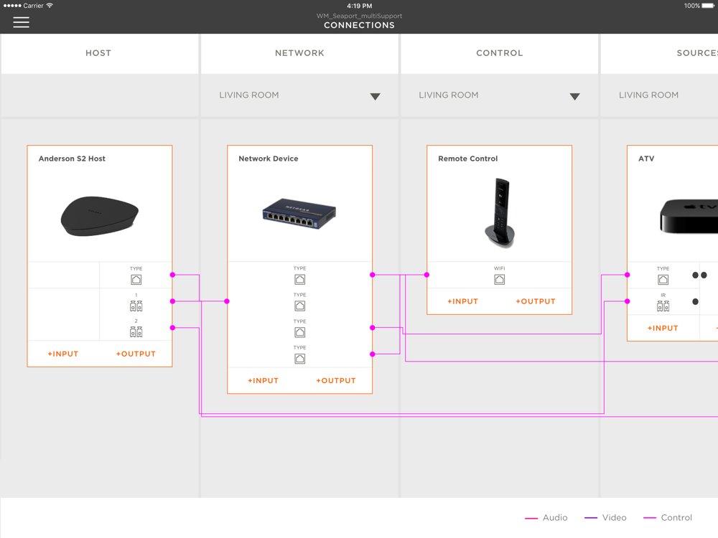Click Network Device first TYPE output node
Image resolution: width=718 pixels, height=538 pixels.
click(373, 275)
